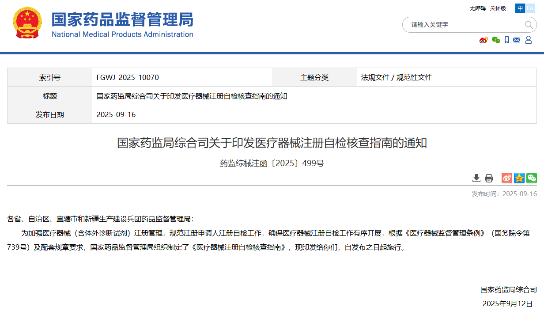This screenshot has width=544, height=311.
Task: Click the keyword search input field
Action: pos(459,25)
